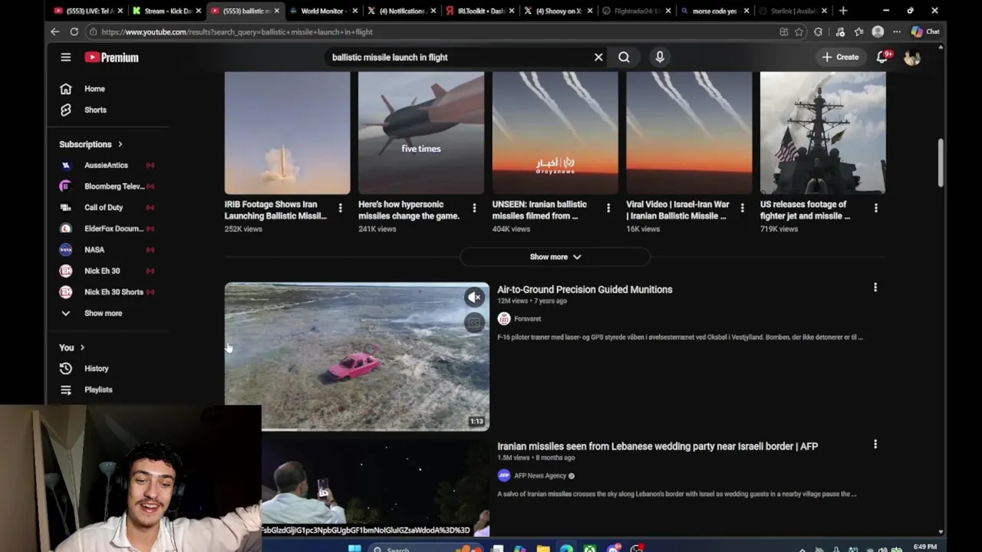This screenshot has height=552, width=982.
Task: Expand shorts shelf with Show more
Action: click(555, 257)
